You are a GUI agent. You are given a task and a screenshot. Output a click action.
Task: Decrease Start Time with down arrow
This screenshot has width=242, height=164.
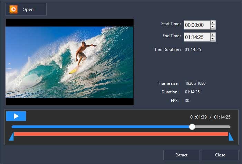213,27
